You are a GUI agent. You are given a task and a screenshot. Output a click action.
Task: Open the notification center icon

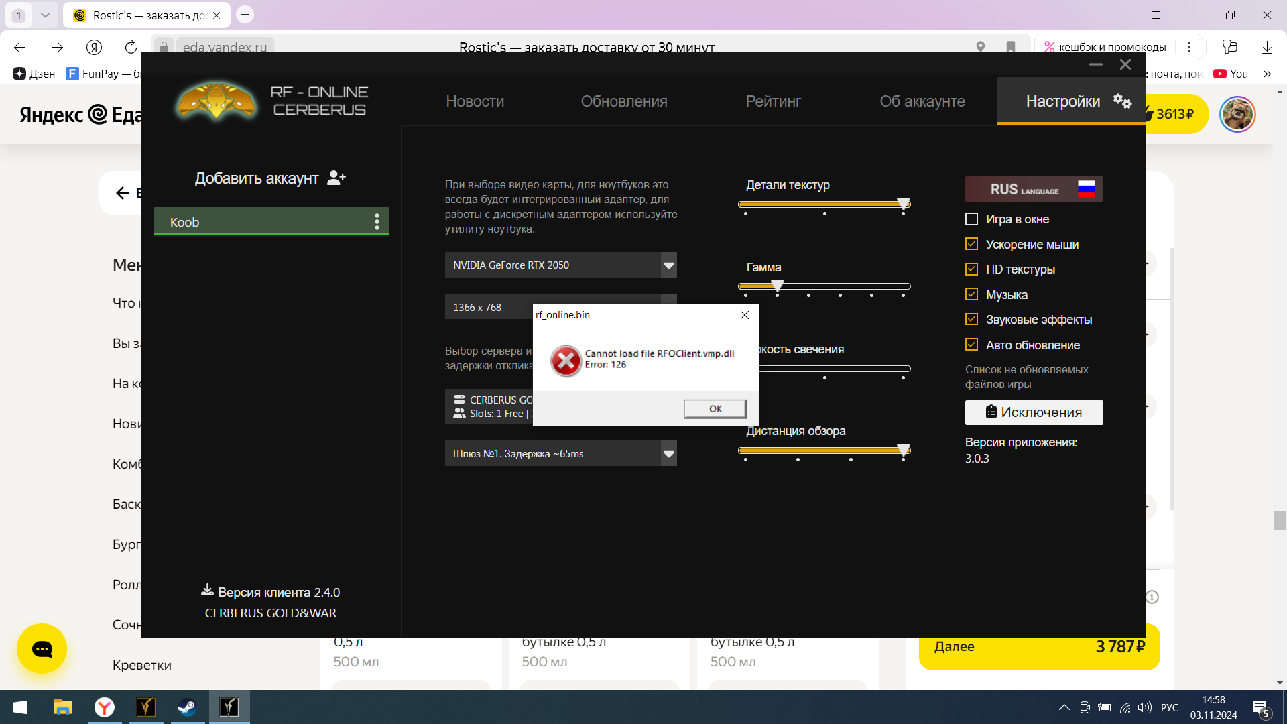coord(1260,707)
